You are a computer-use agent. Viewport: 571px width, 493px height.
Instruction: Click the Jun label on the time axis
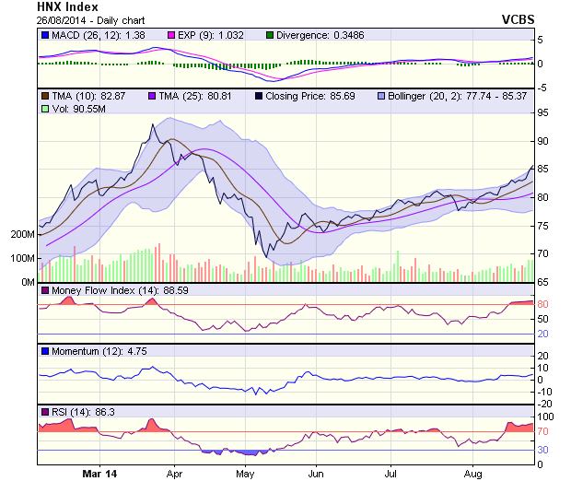[316, 474]
